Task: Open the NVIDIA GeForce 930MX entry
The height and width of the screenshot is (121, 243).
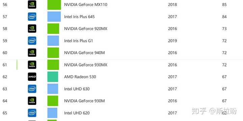Action: pyautogui.click(x=86, y=65)
